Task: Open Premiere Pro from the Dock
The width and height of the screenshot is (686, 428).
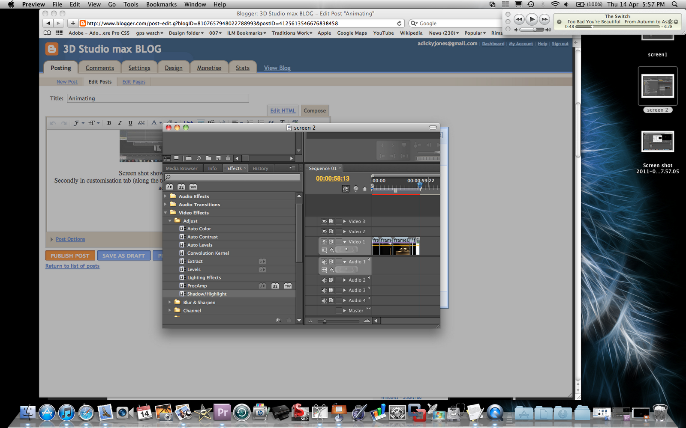Action: (222, 412)
